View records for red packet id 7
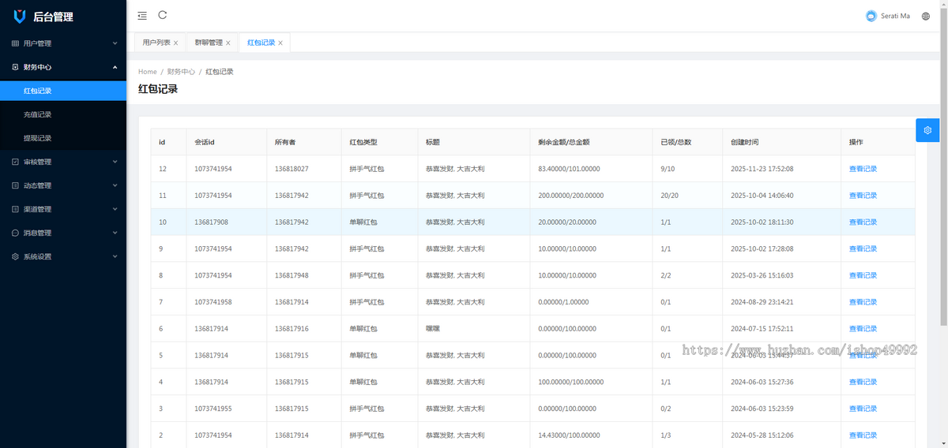The height and width of the screenshot is (448, 948). (863, 302)
